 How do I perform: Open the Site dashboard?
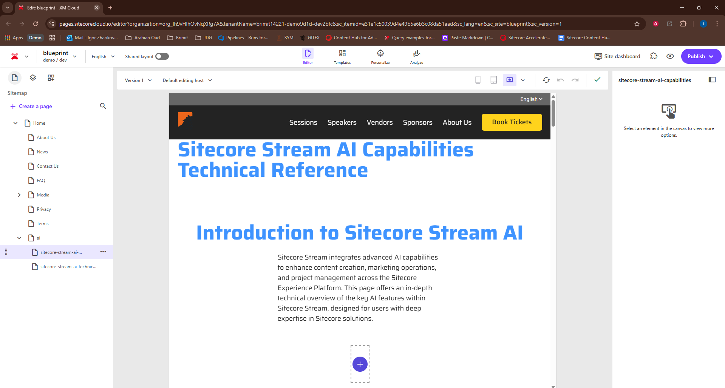point(617,56)
